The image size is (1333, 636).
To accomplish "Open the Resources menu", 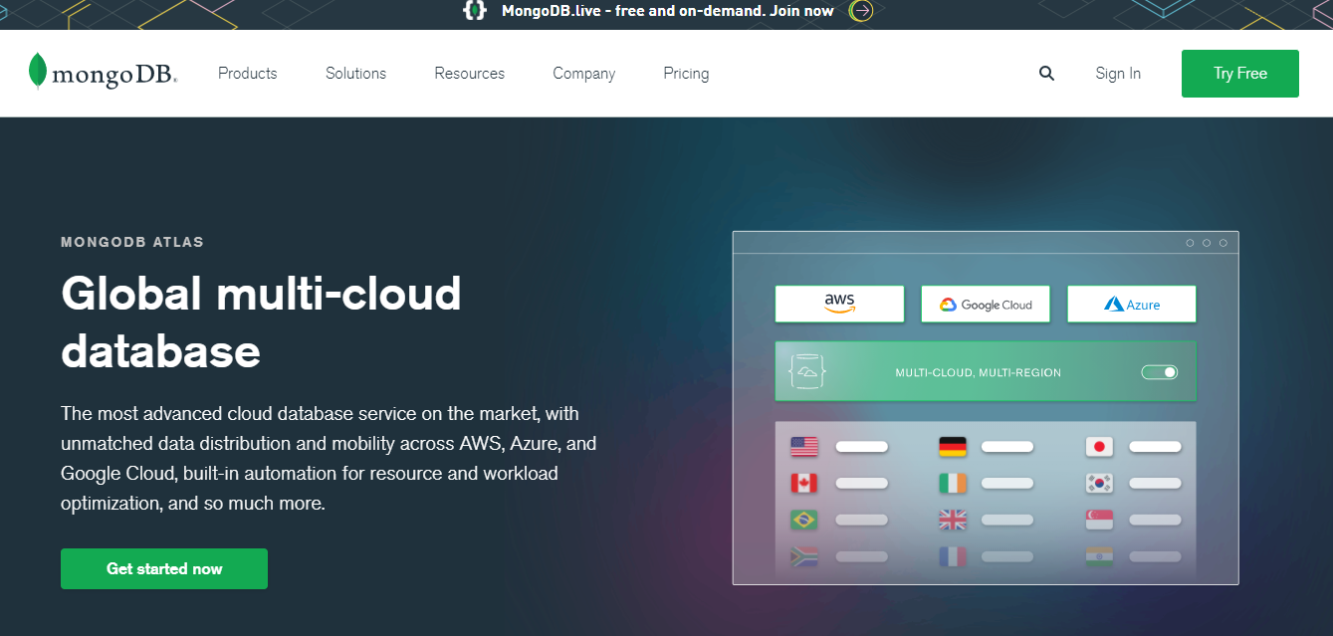I will coord(469,73).
